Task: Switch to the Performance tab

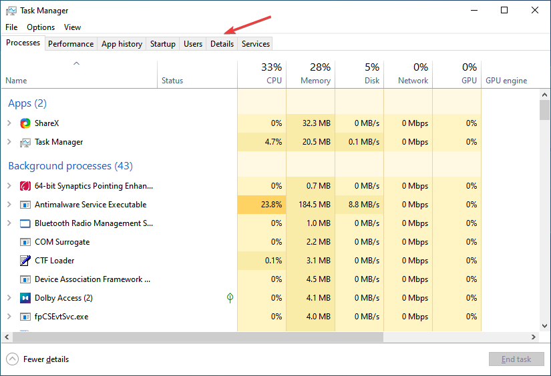Action: [71, 44]
